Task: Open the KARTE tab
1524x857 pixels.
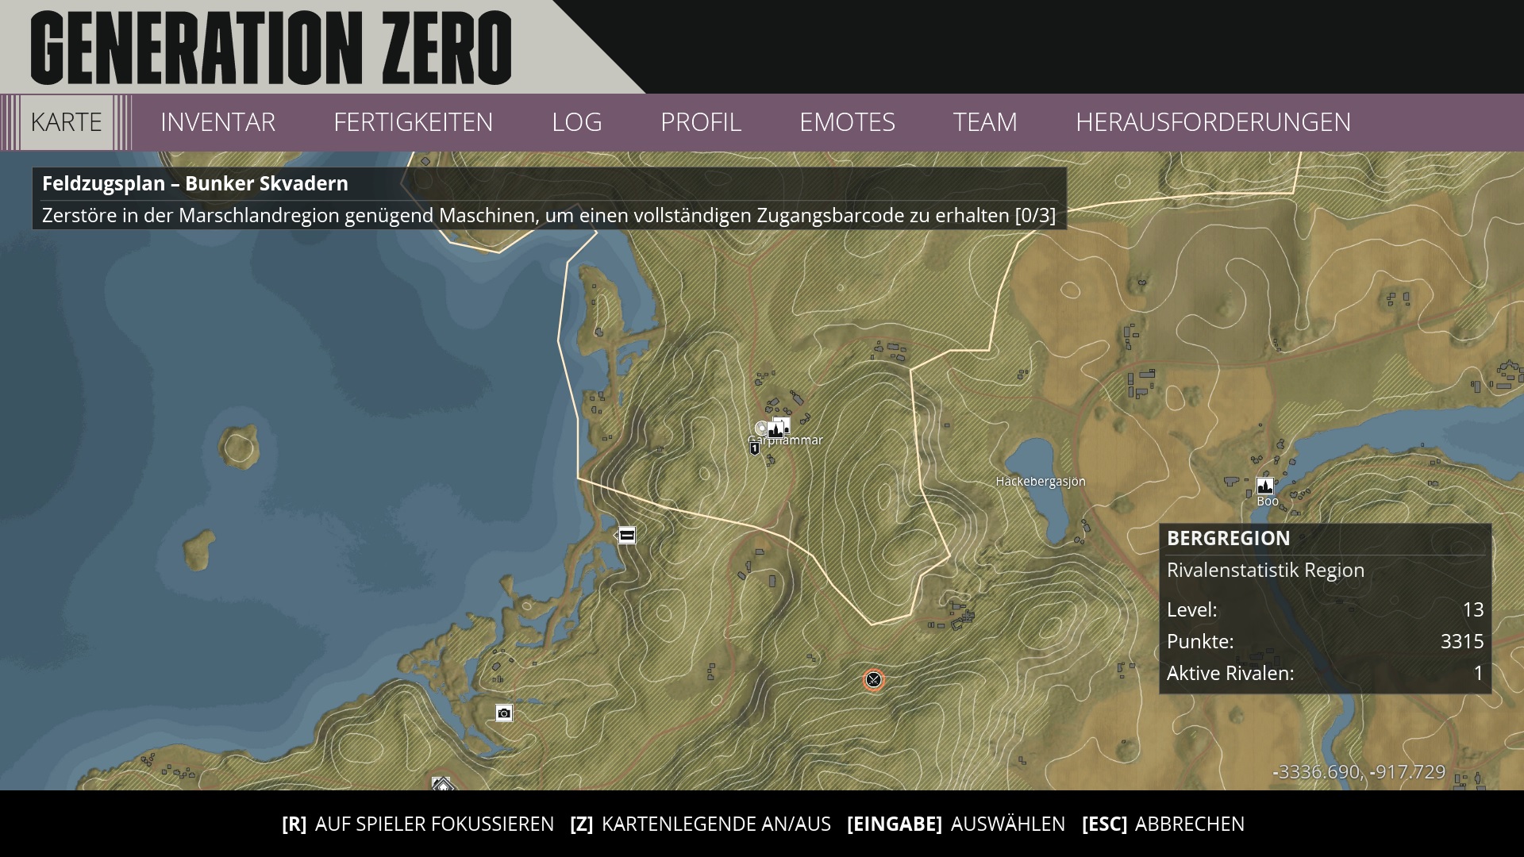Action: (67, 122)
